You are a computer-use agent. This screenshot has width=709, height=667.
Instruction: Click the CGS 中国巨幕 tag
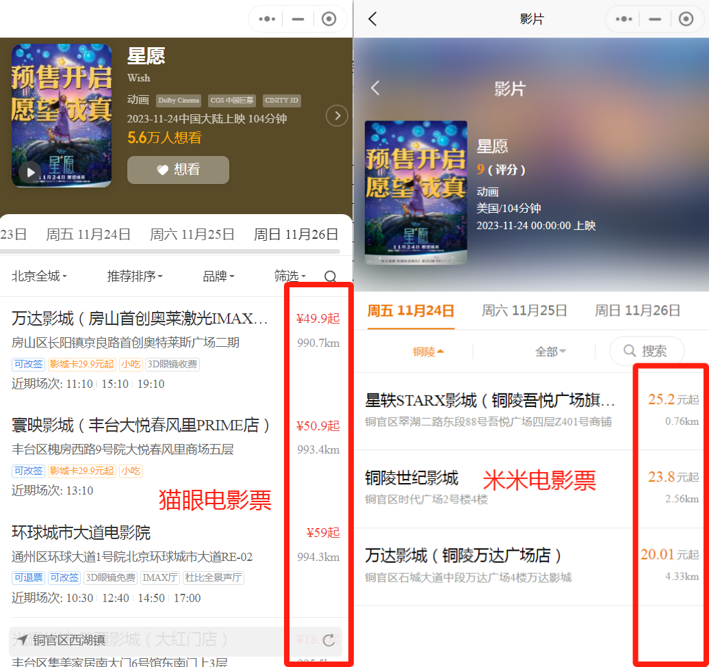[x=231, y=101]
